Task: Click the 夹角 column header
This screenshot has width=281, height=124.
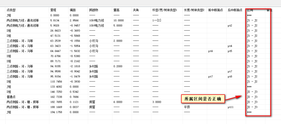Action: [x=136, y=10]
